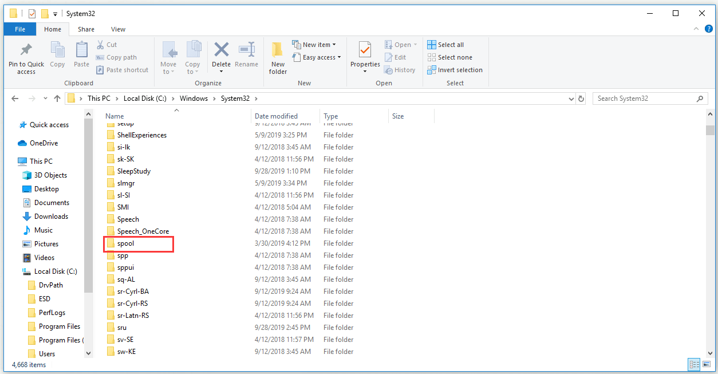Expand the New item dropdown

314,44
